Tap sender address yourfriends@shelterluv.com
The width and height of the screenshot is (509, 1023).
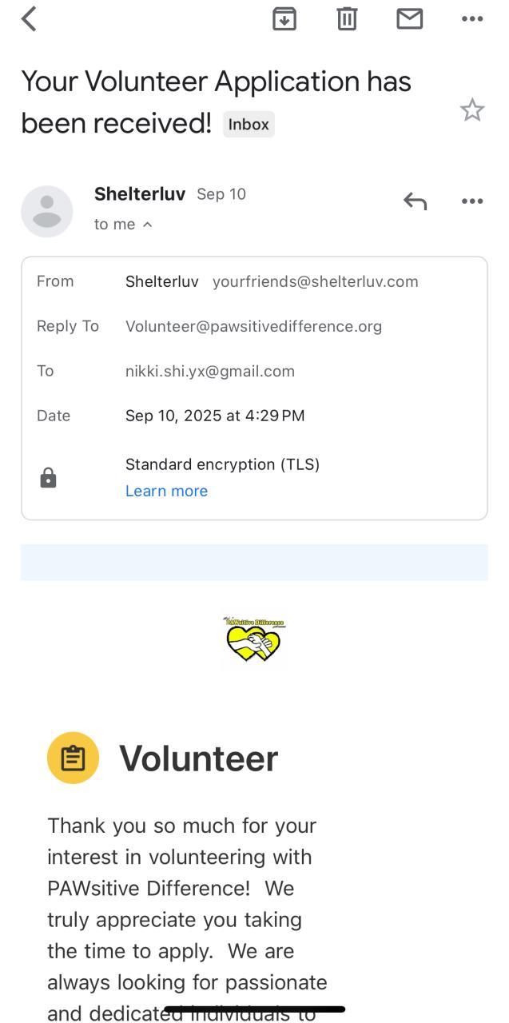315,281
